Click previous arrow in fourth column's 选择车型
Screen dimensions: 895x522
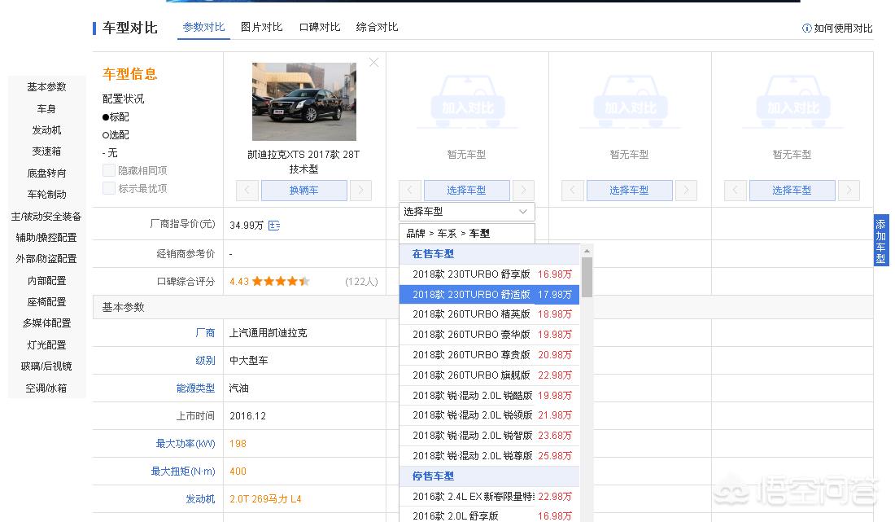tap(735, 191)
